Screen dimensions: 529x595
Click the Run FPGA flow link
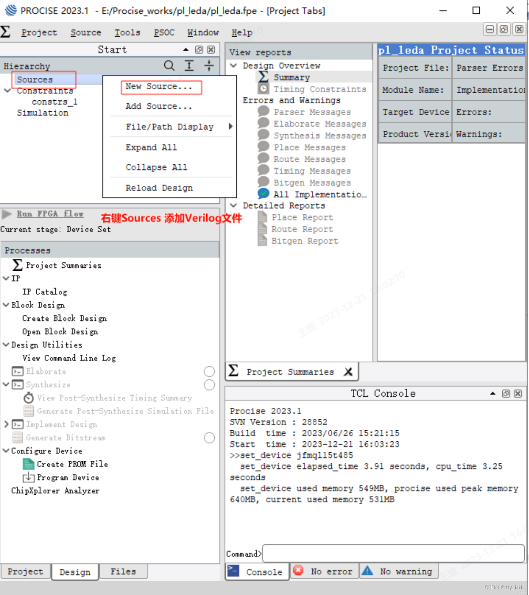[50, 214]
